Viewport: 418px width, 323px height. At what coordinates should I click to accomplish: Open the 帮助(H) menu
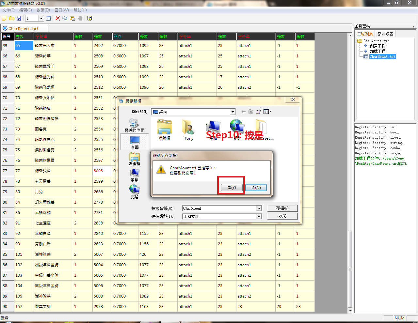tap(80, 10)
